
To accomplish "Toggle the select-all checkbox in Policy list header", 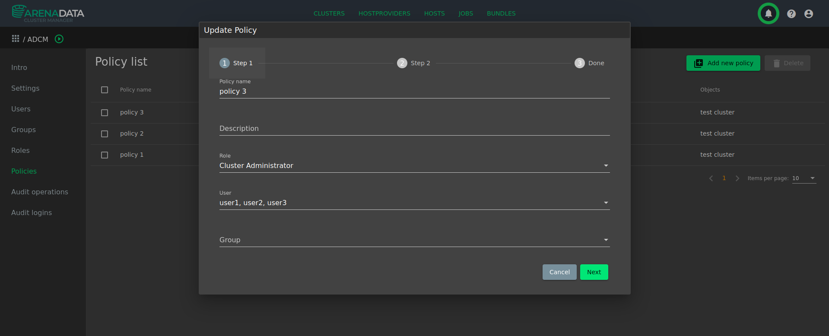I will pos(105,90).
